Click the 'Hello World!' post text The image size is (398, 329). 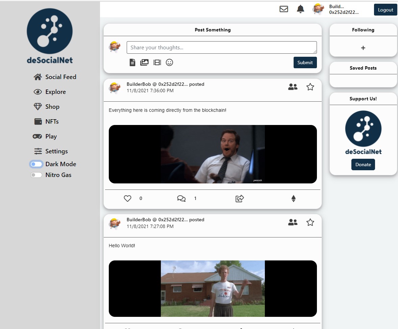click(x=122, y=246)
